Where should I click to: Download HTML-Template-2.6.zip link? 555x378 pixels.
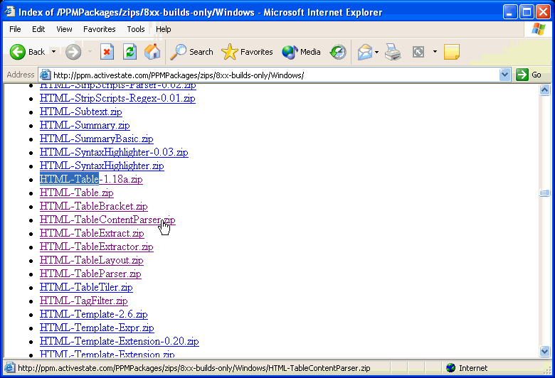93,314
